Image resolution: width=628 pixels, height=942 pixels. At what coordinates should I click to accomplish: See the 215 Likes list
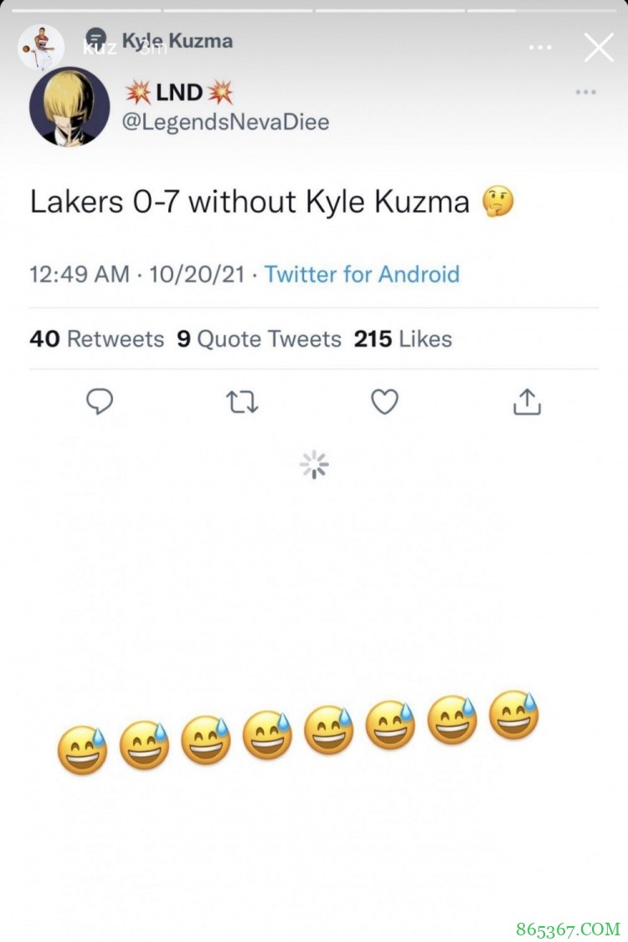(403, 339)
